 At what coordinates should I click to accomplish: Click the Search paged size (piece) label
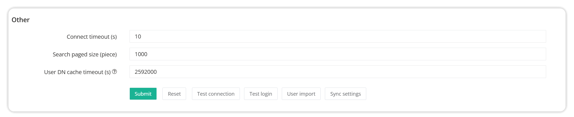tap(85, 54)
